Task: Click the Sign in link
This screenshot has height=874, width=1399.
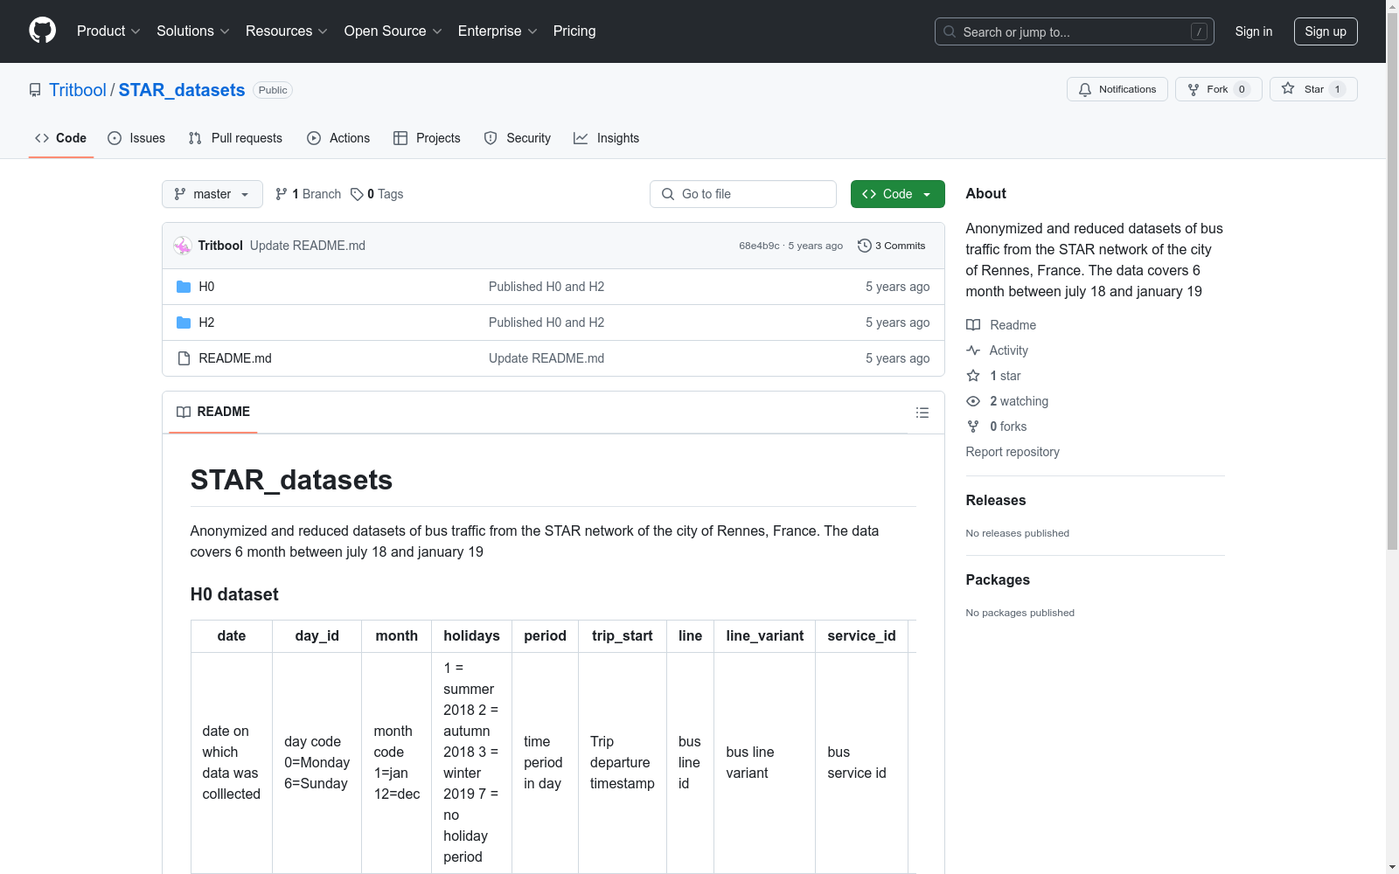Action: click(x=1254, y=31)
